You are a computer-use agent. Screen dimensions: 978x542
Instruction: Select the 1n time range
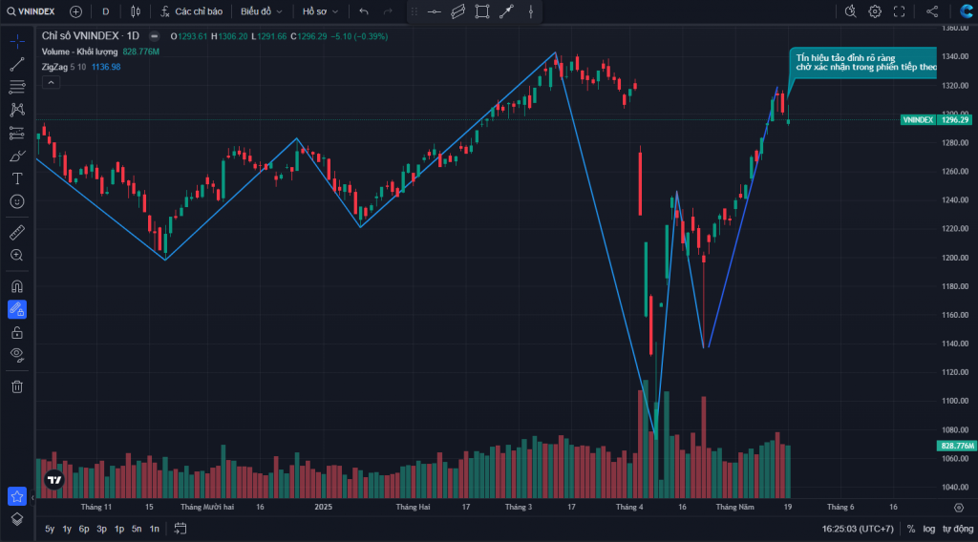pyautogui.click(x=154, y=529)
